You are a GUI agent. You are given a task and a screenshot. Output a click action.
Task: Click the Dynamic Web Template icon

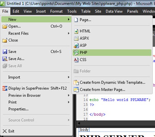click(x=76, y=83)
